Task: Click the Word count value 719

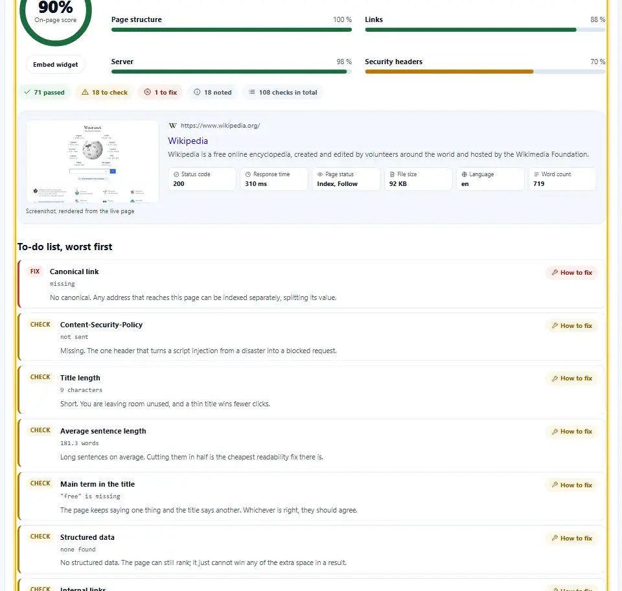Action: (x=538, y=184)
